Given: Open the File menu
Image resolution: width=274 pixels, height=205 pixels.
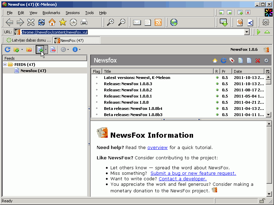Looking at the screenshot, I should click(10, 13).
